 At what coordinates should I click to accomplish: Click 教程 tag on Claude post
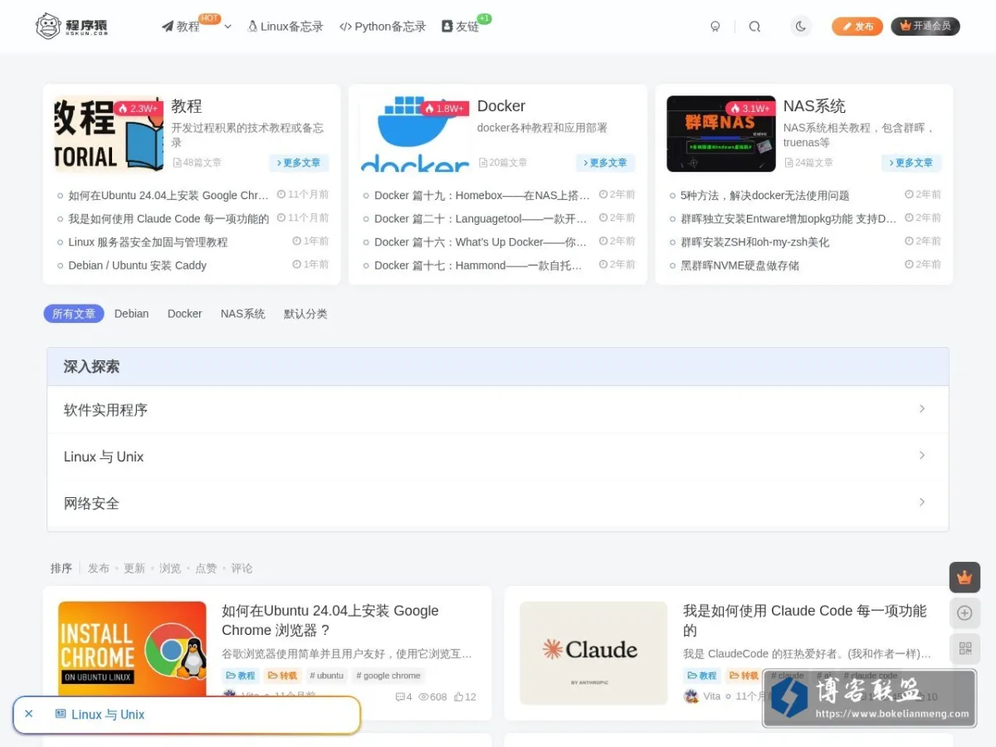[x=702, y=676]
